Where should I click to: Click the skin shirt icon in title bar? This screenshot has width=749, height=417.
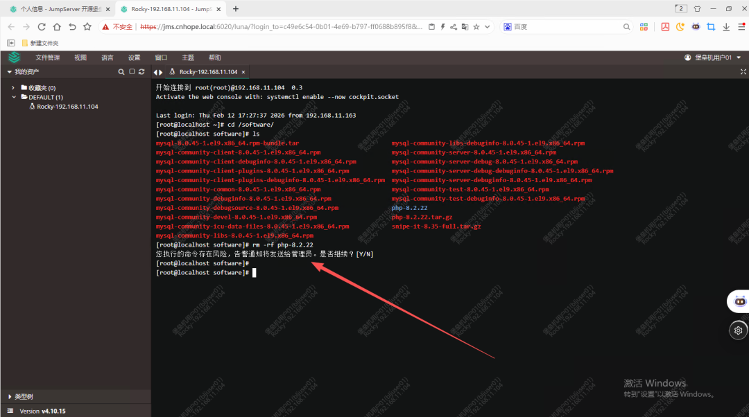pos(697,8)
